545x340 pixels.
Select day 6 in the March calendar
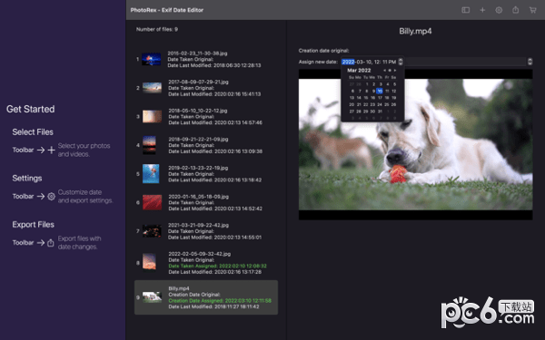352,91
